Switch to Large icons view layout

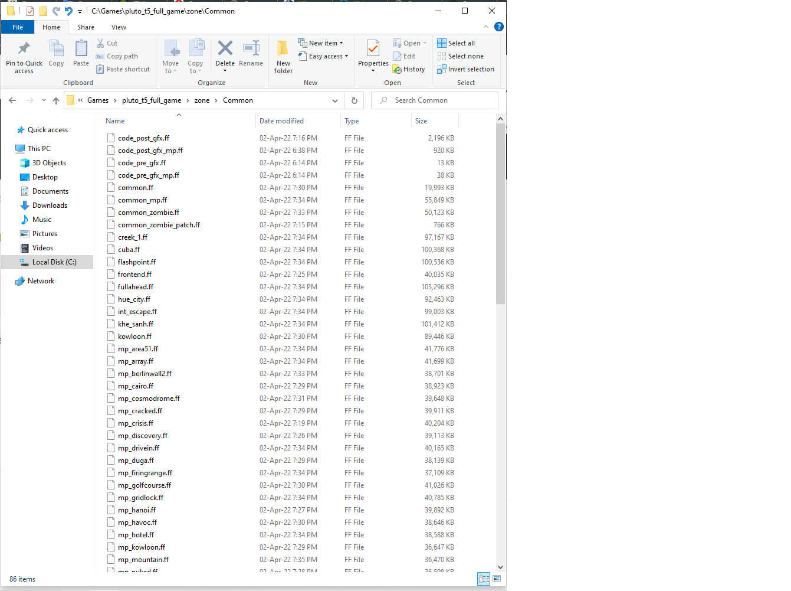coord(497,579)
